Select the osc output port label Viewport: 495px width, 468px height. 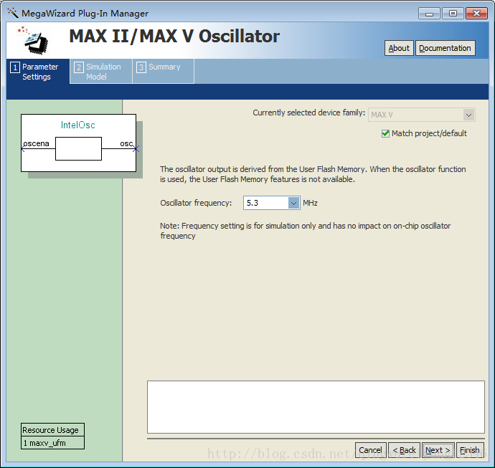126,144
